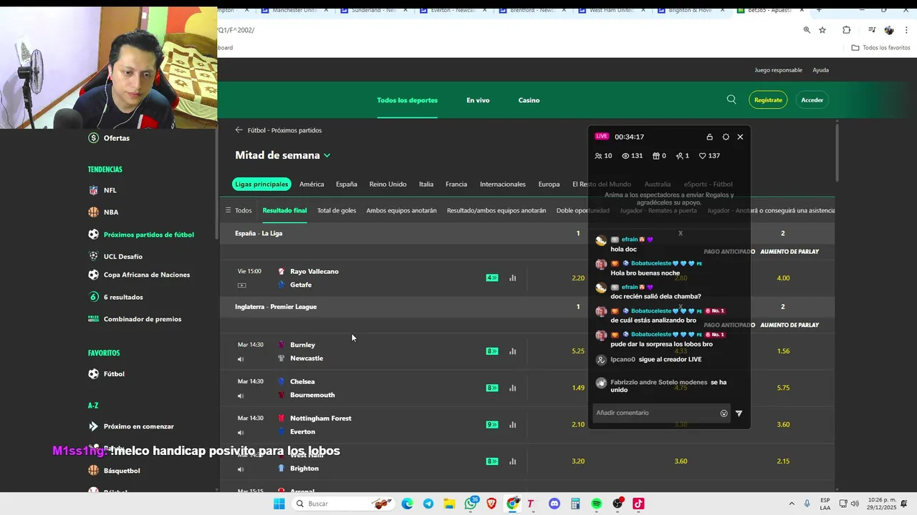Switch to Total de goles market tab
Image resolution: width=917 pixels, height=515 pixels.
pos(337,210)
